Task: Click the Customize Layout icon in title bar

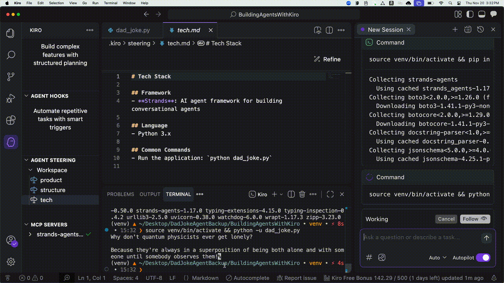Action: (458, 15)
